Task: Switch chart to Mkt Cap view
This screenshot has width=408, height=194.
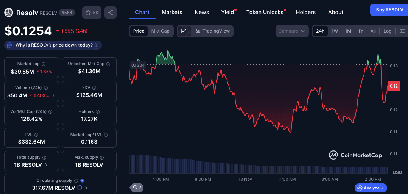Action: (x=160, y=31)
